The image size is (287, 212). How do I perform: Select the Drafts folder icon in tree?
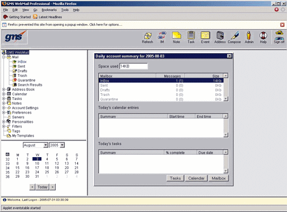(x=14, y=71)
